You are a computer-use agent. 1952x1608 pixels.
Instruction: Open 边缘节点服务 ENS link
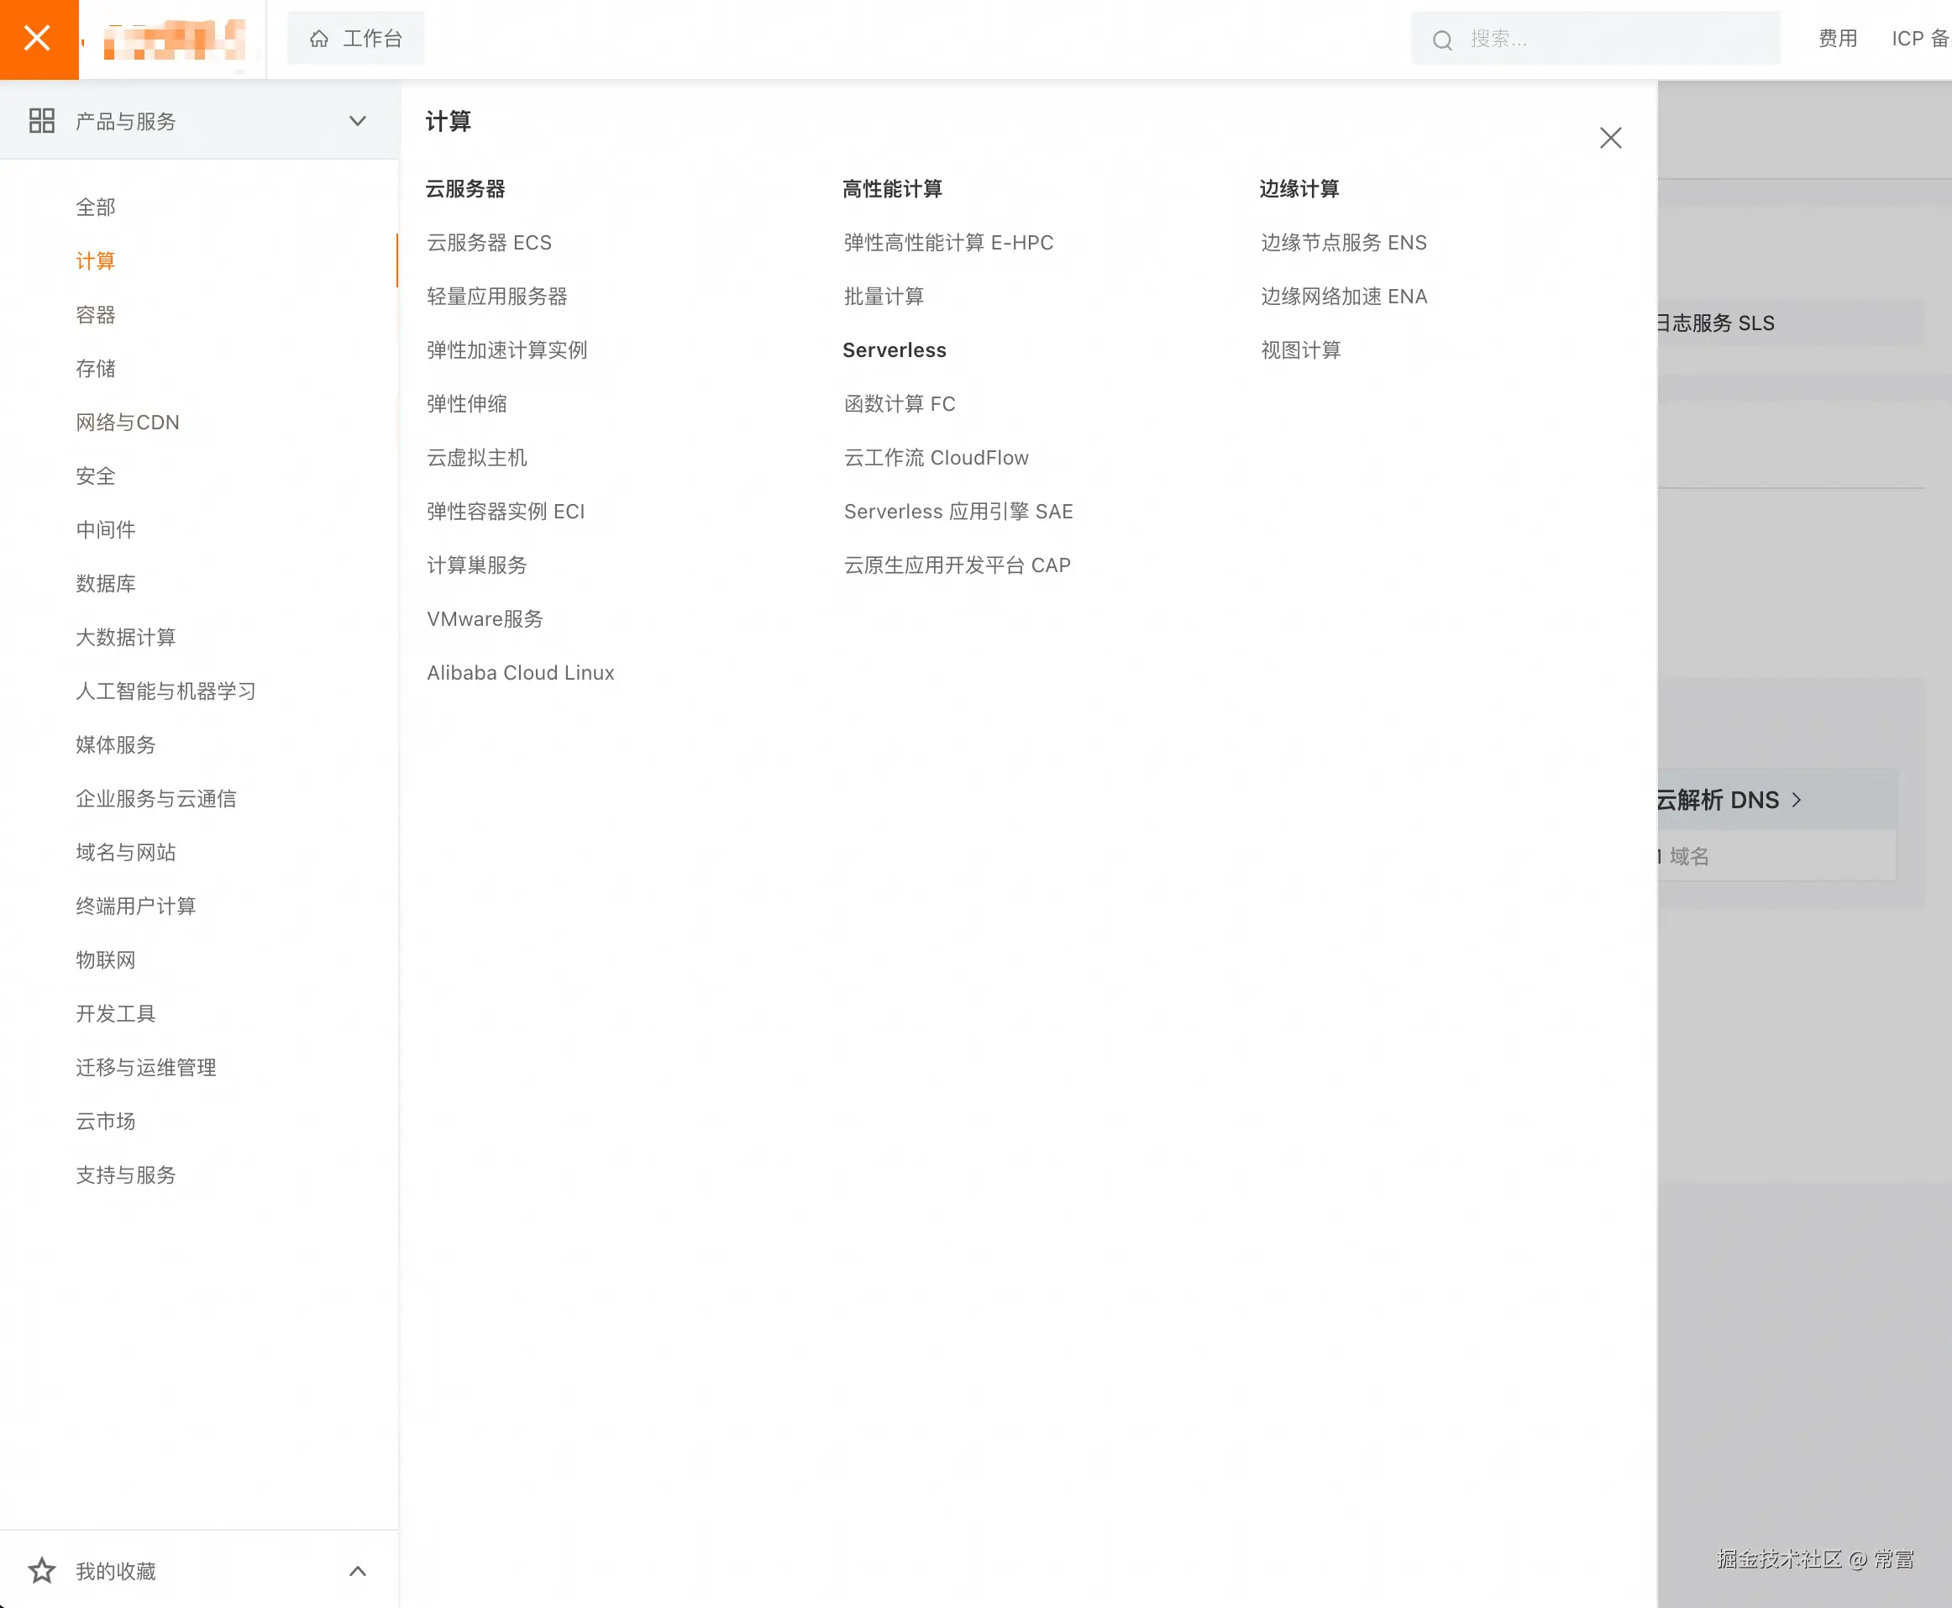(x=1344, y=243)
